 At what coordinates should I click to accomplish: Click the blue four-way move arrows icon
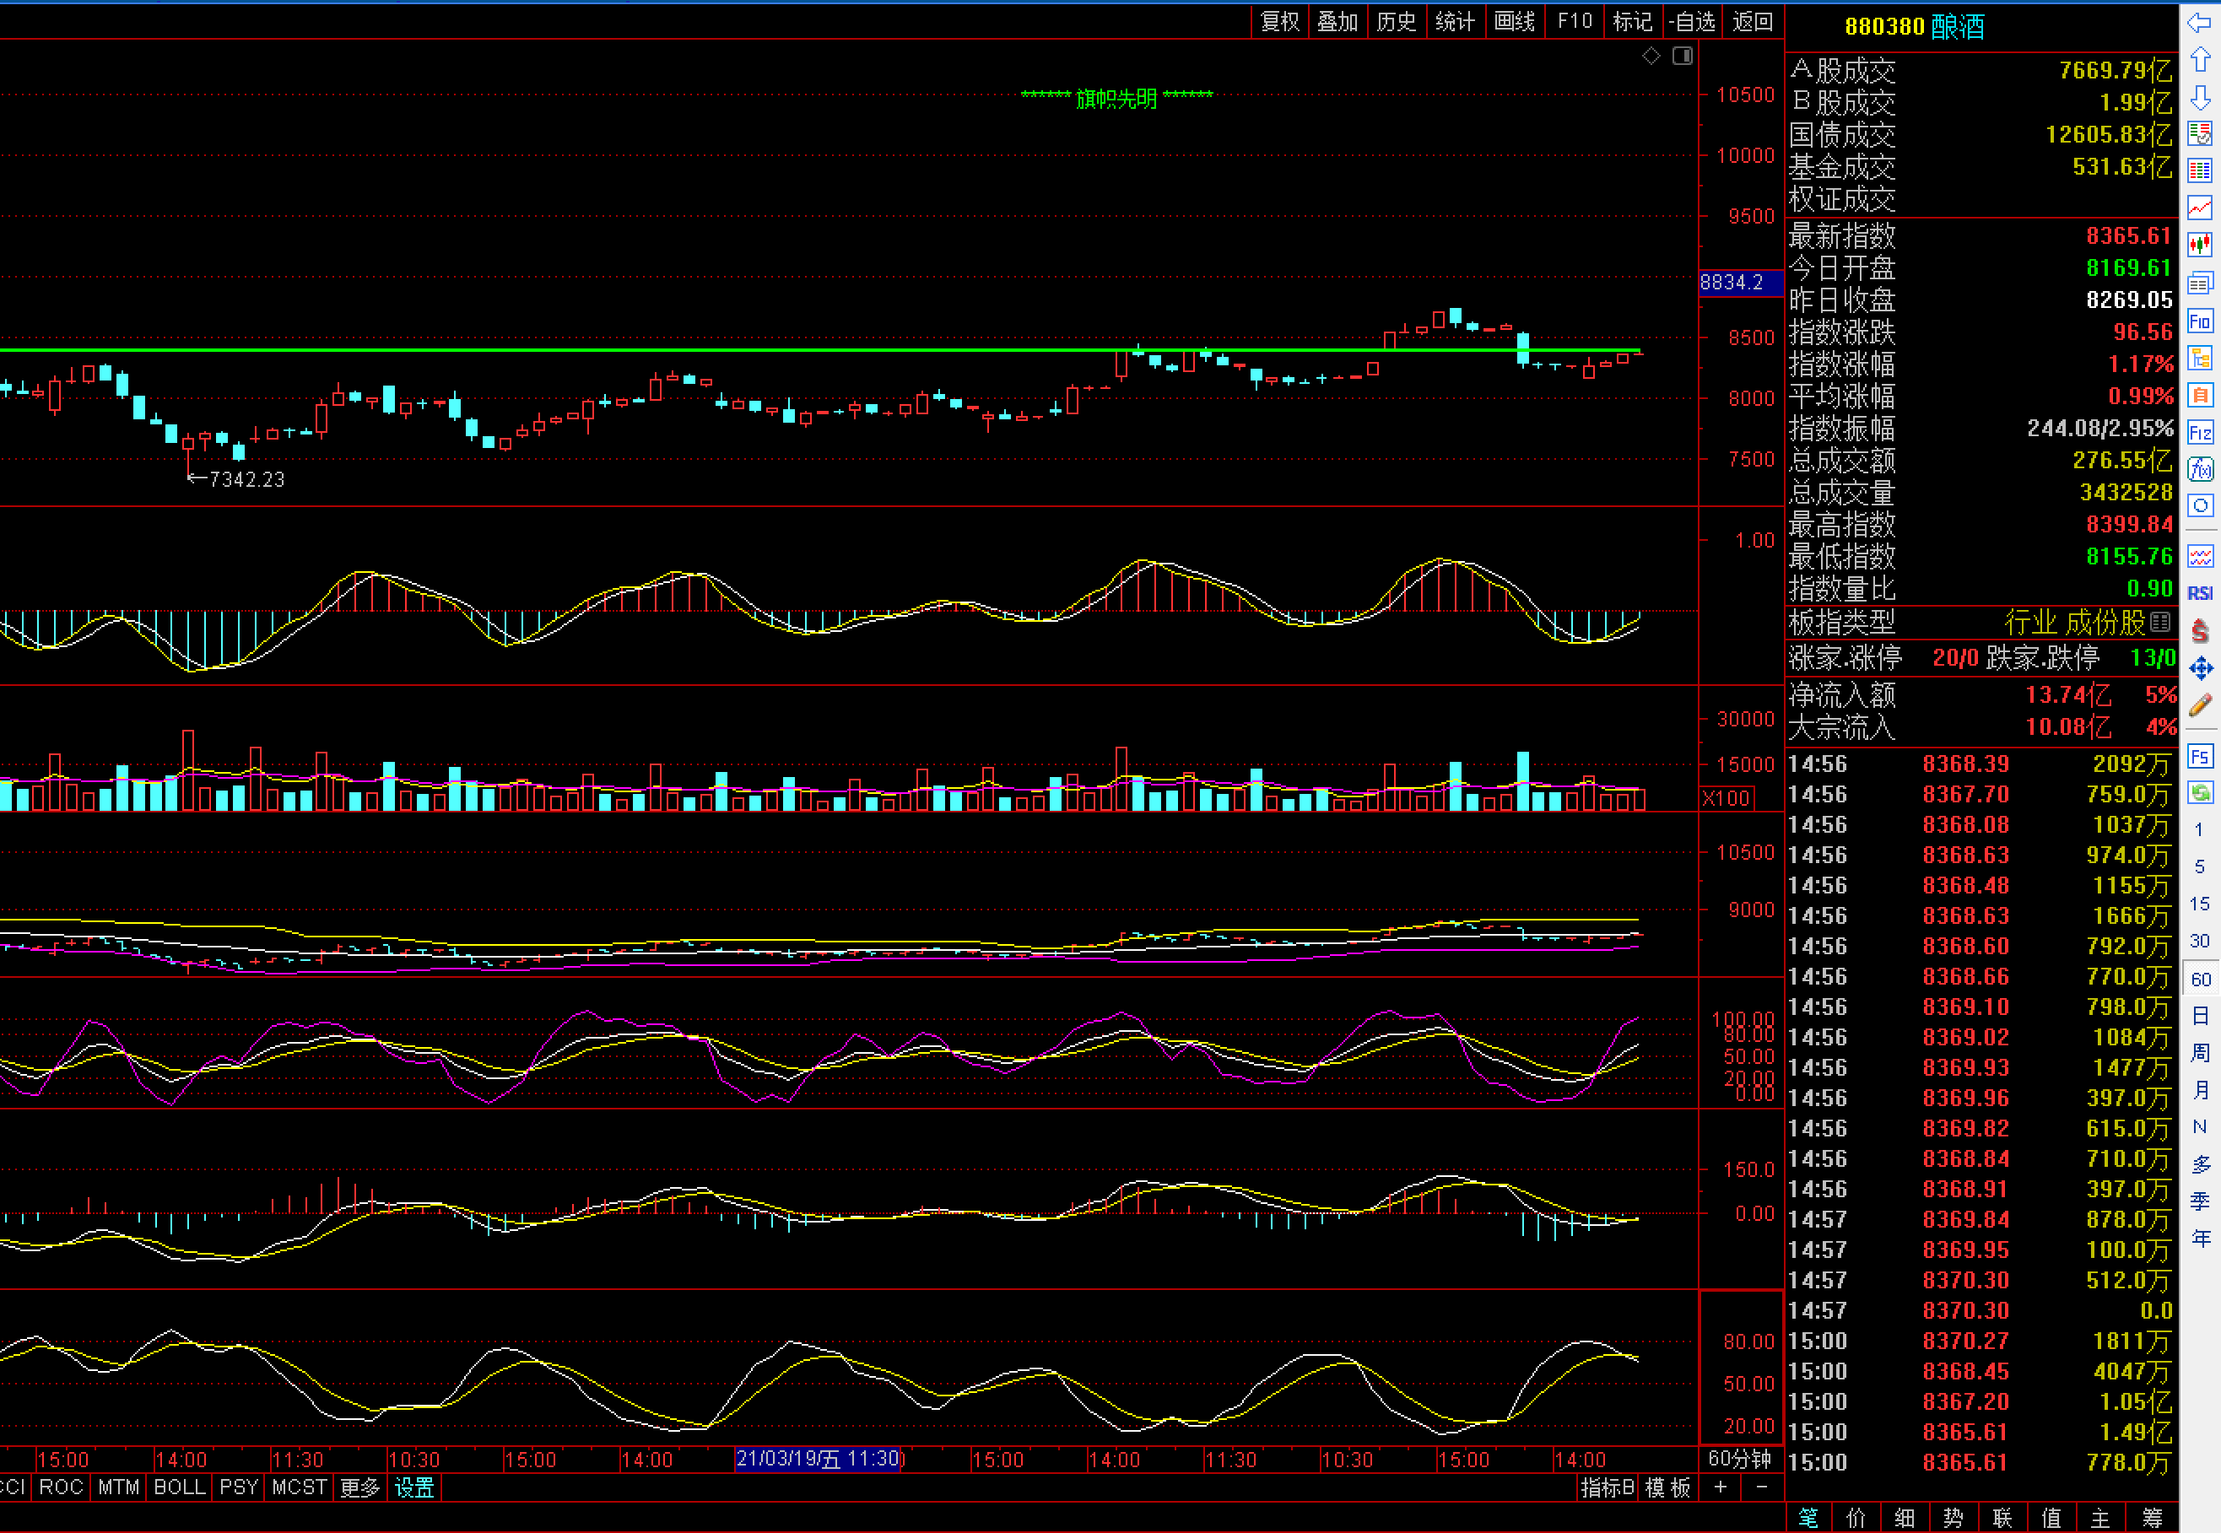pyautogui.click(x=2200, y=667)
